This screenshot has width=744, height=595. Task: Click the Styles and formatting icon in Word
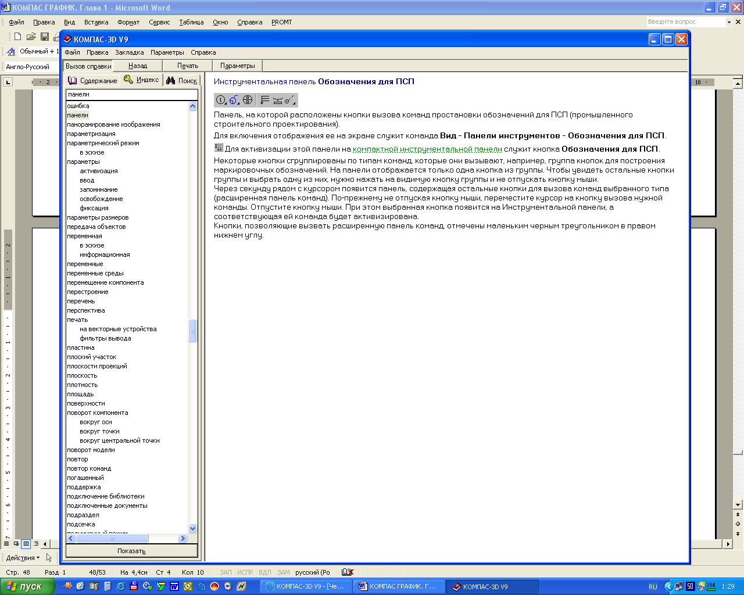coord(10,52)
